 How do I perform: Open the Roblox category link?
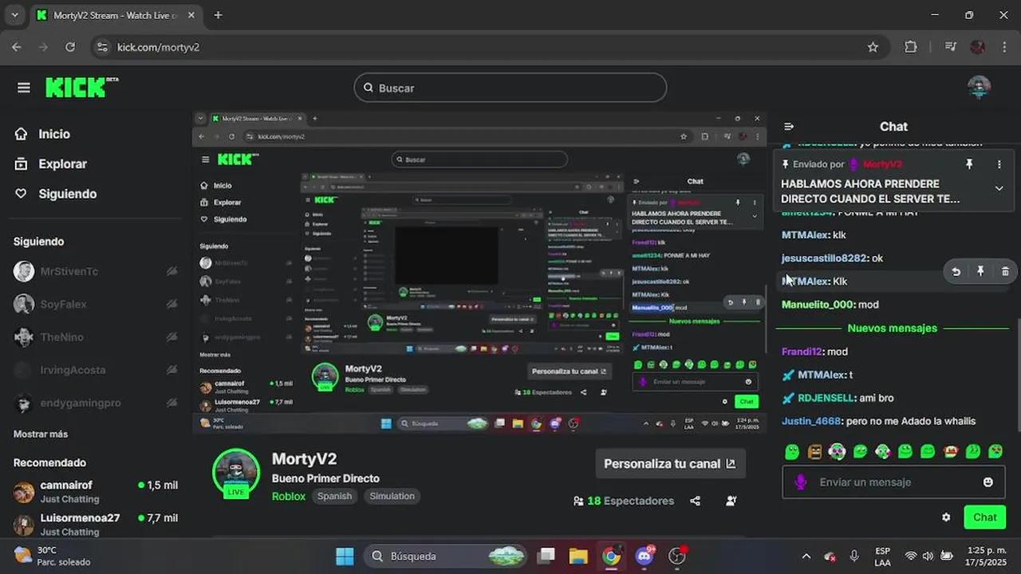(289, 496)
